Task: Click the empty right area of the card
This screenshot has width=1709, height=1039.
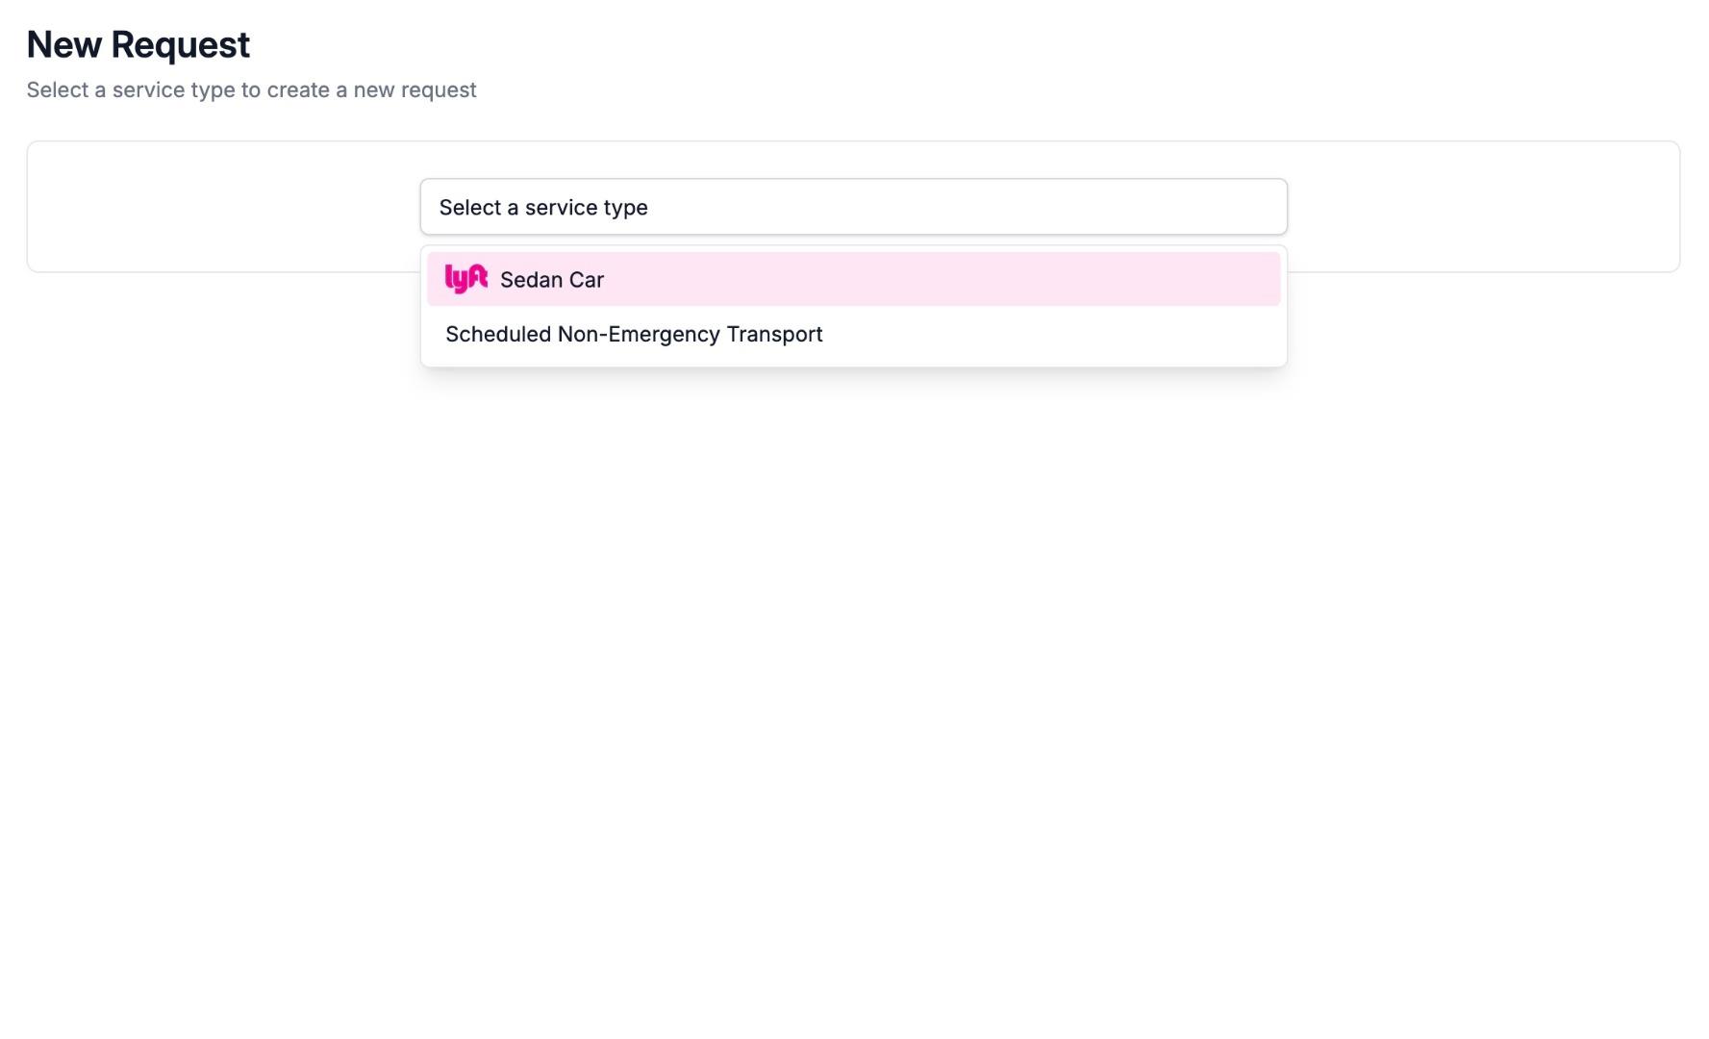Action: (x=1486, y=207)
